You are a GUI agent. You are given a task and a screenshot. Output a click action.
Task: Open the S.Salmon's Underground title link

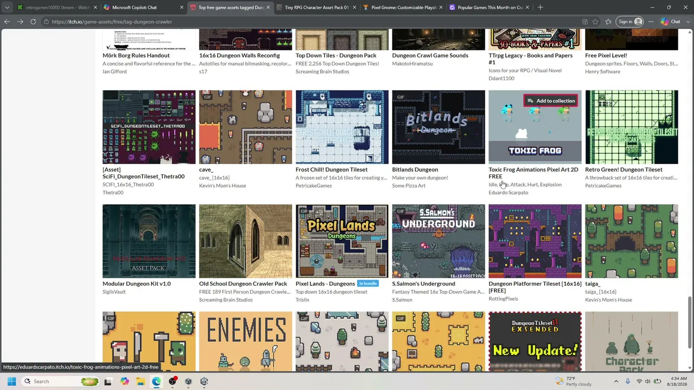(x=423, y=284)
